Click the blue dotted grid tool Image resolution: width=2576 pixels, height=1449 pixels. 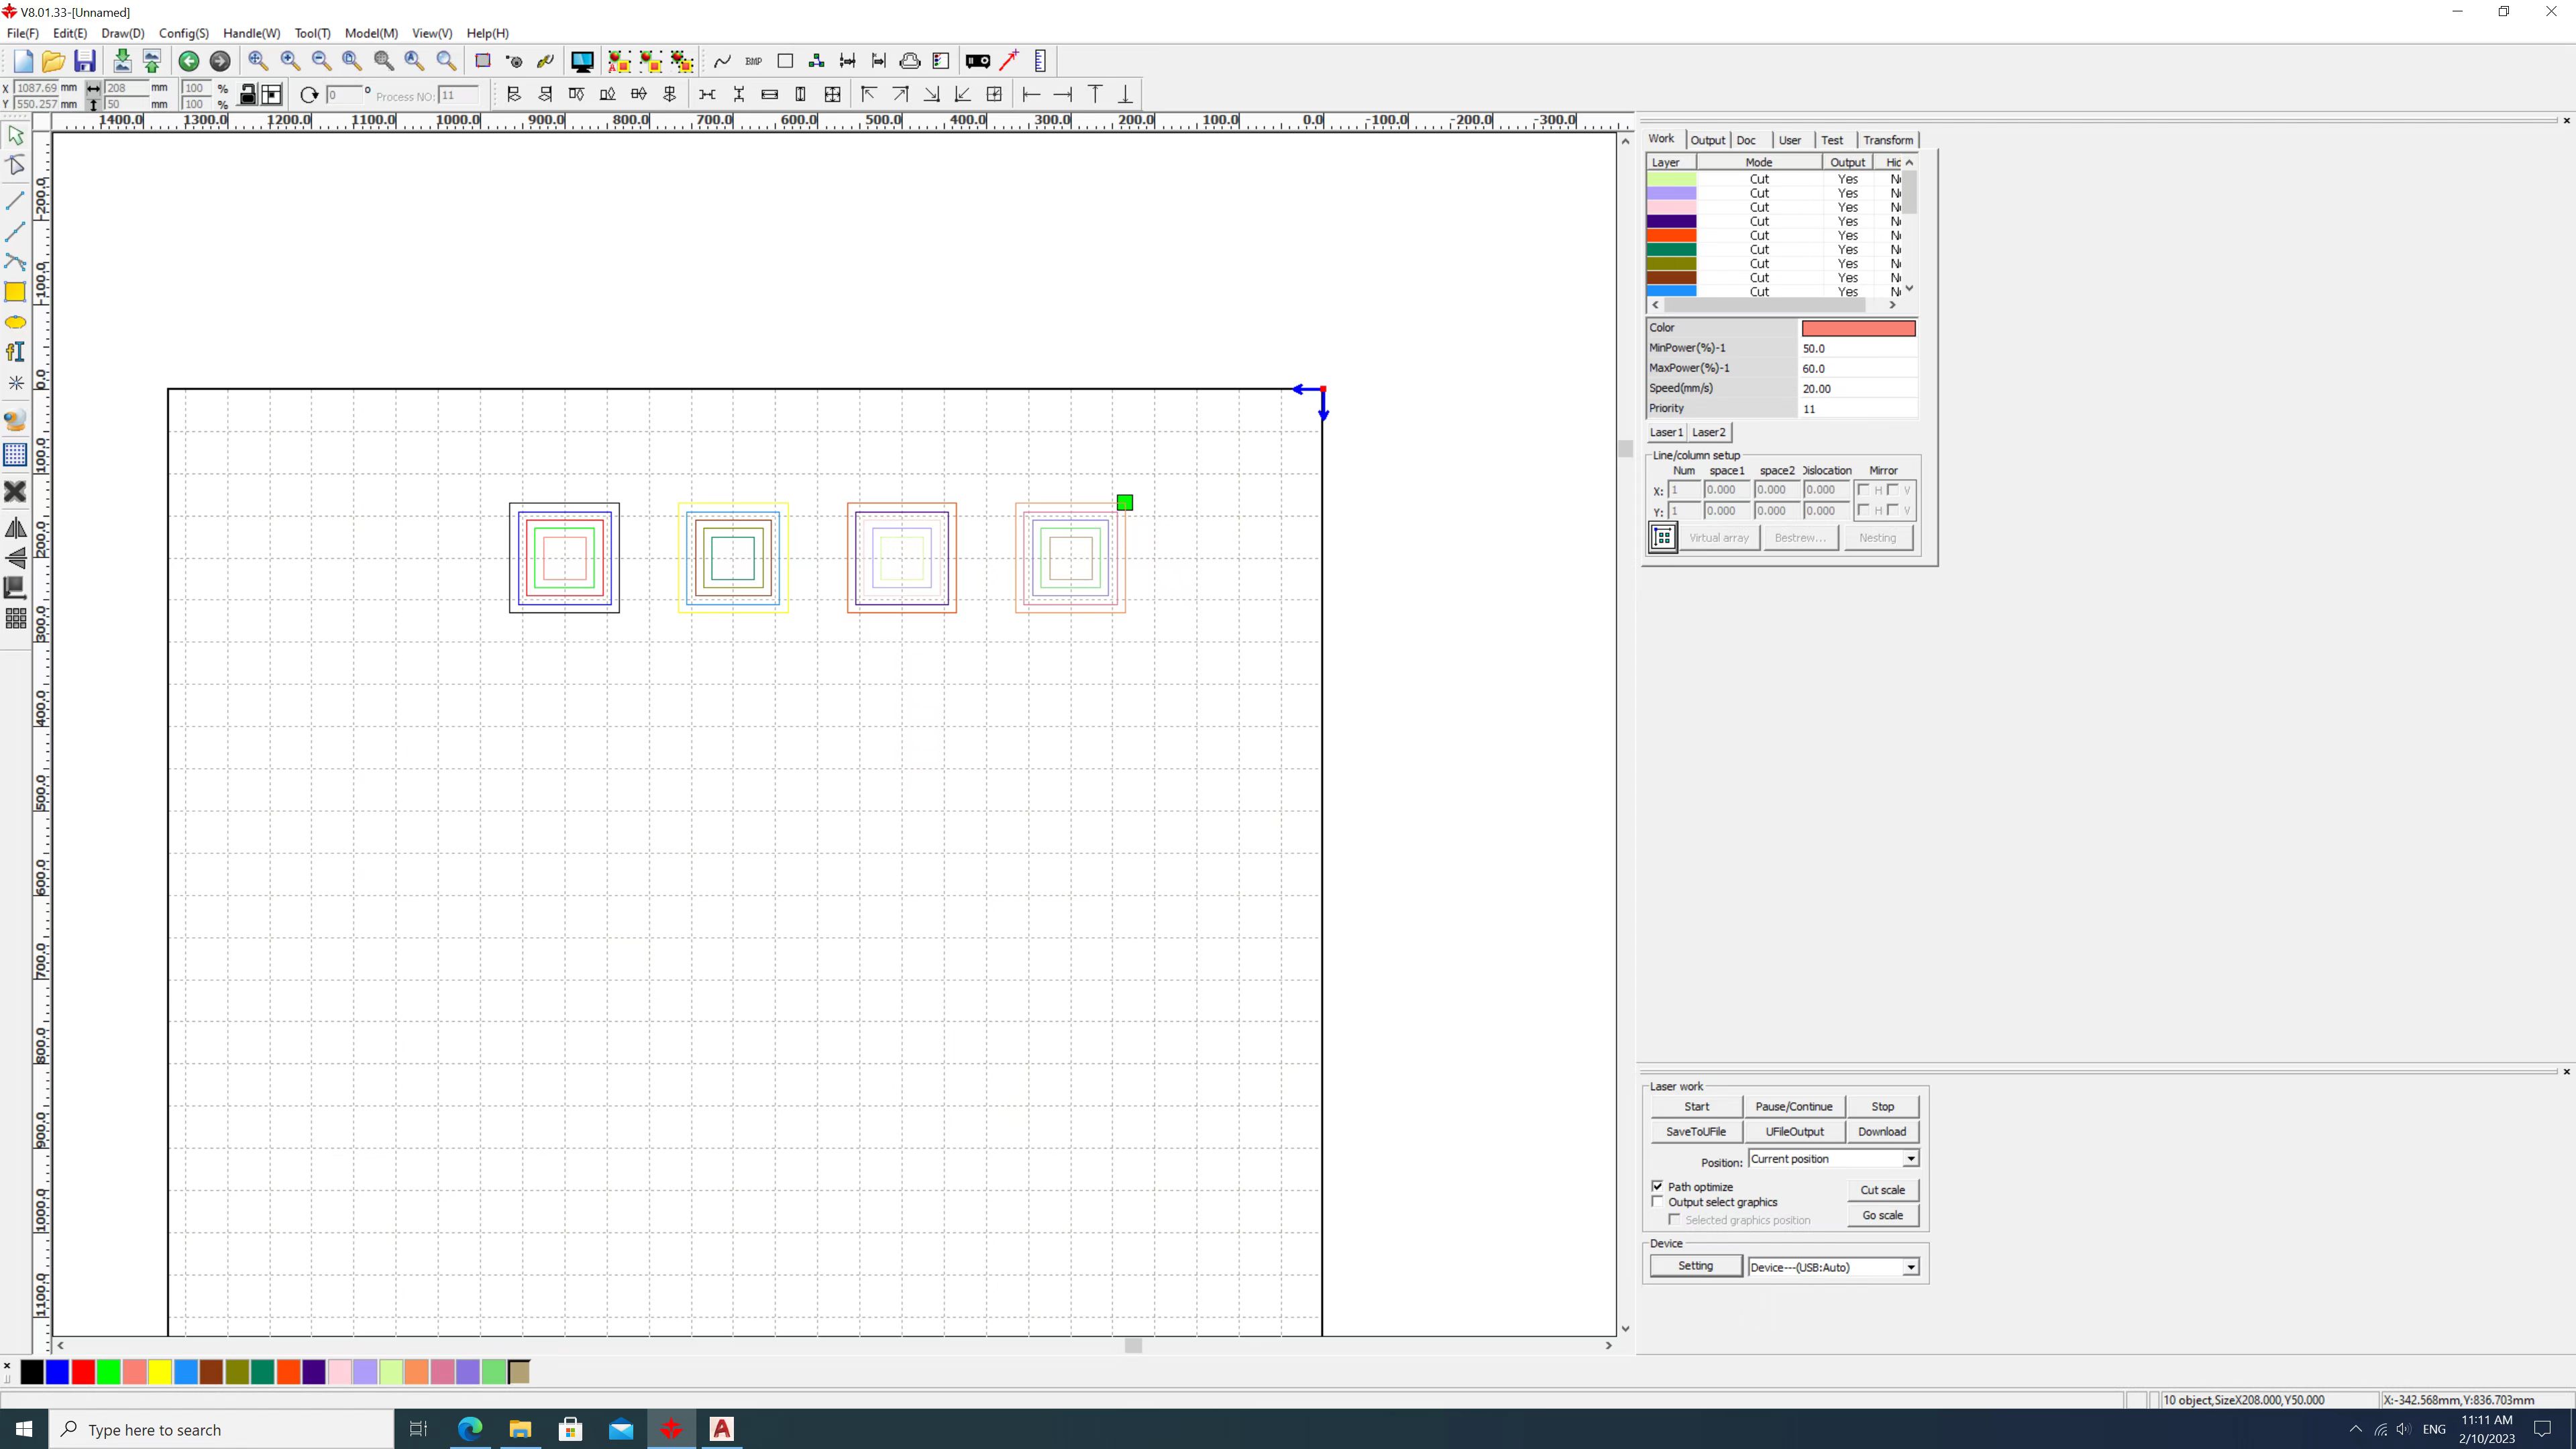tap(16, 455)
